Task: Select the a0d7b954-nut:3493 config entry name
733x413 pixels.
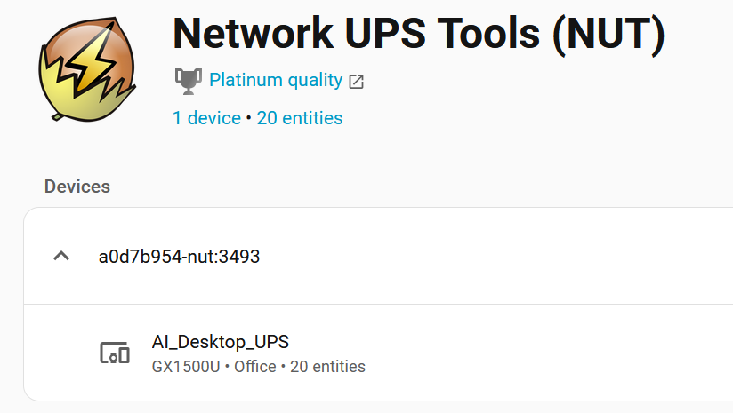Action: 179,258
